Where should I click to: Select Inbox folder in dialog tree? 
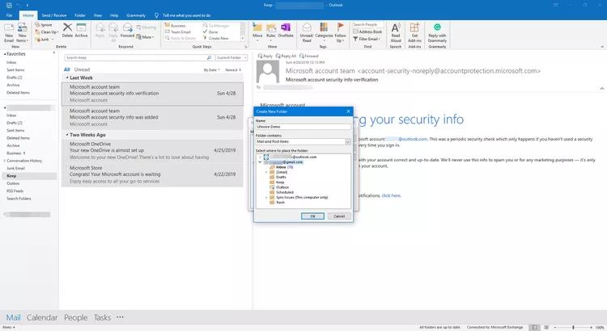click(281, 167)
